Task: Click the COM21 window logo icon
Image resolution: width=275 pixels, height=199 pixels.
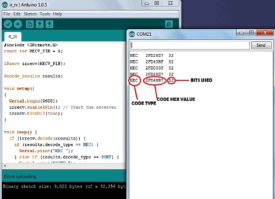Action: click(x=132, y=34)
